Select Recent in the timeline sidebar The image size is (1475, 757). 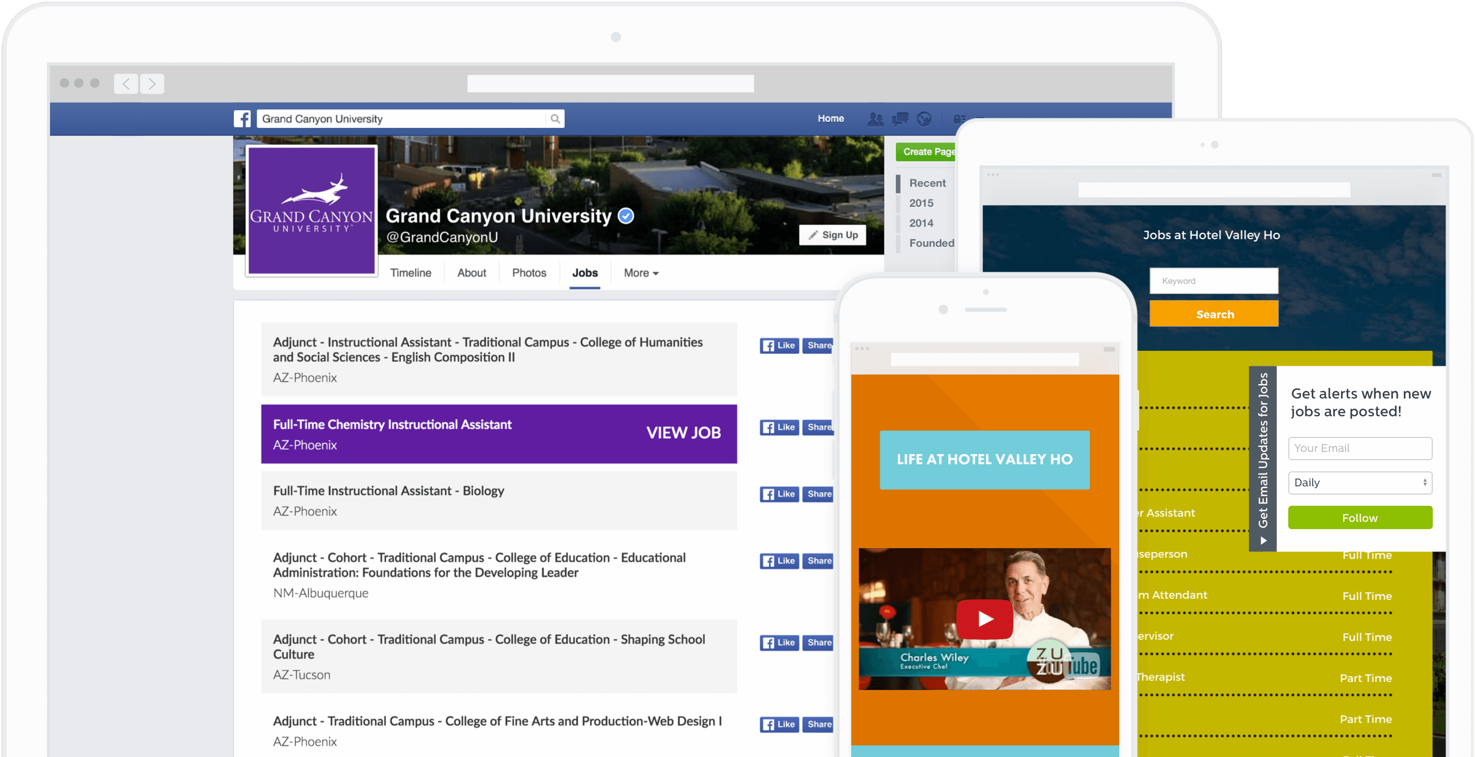(x=927, y=183)
